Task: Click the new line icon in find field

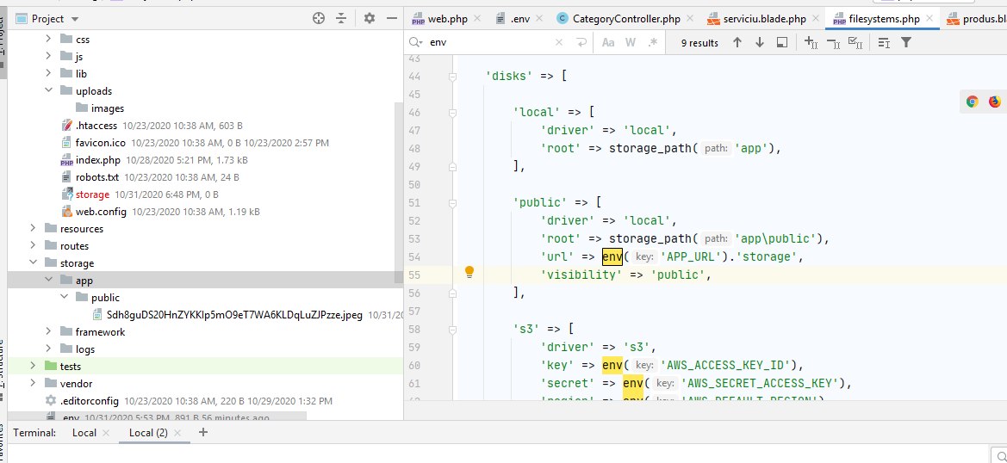Action: click(x=581, y=42)
